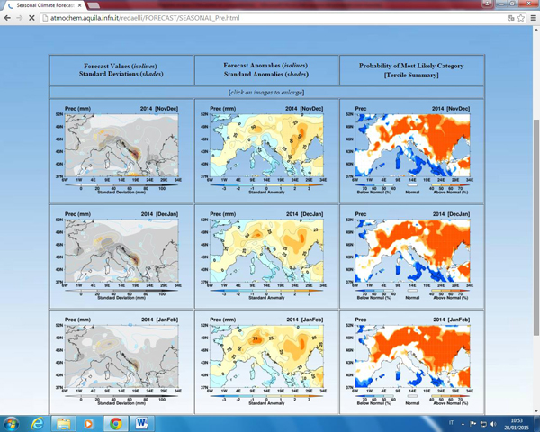The height and width of the screenshot is (432, 540).
Task: Open the Action Center flag icon
Action: [x=473, y=424]
